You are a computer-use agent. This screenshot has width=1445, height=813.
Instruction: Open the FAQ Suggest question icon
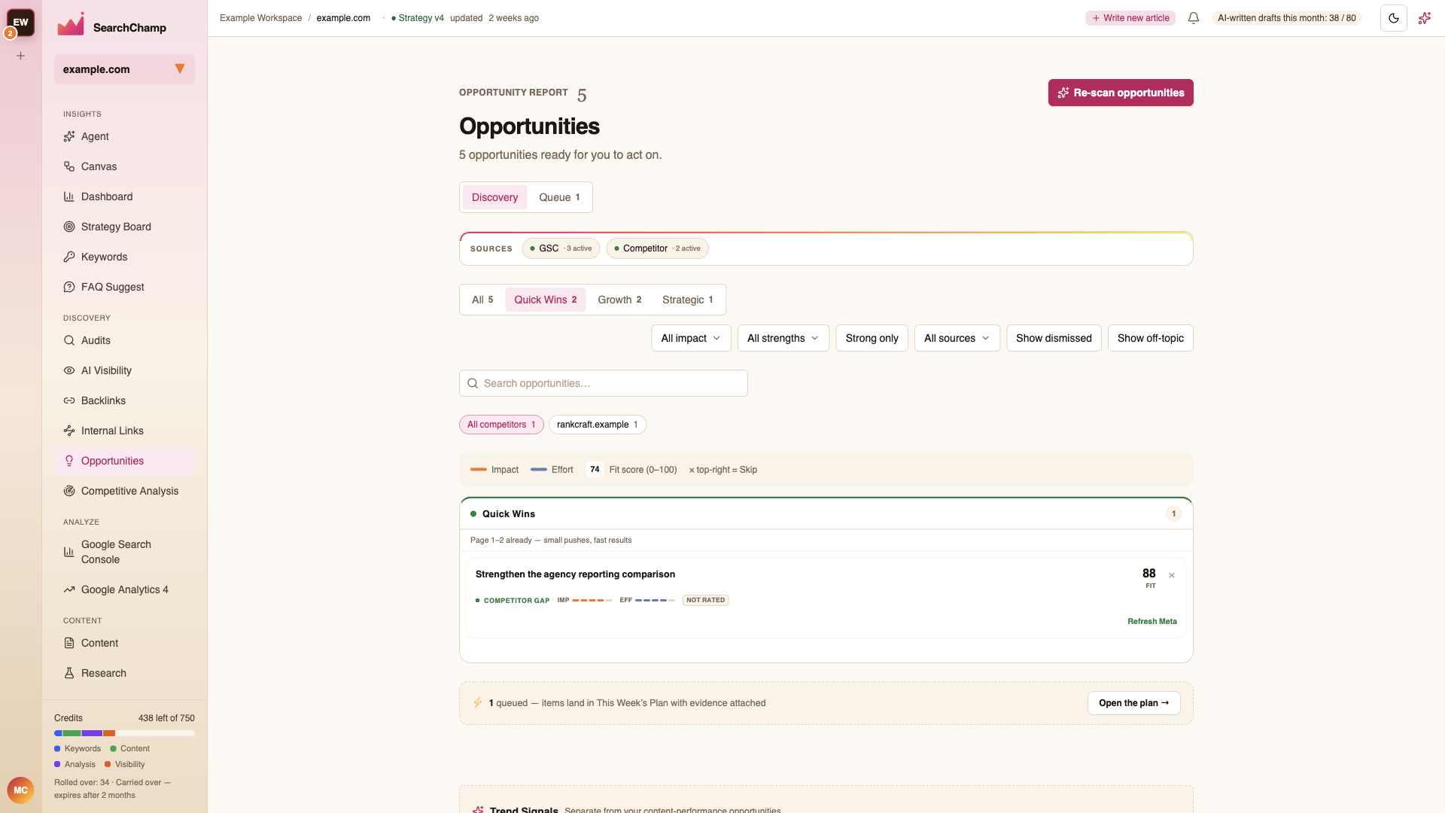69,287
